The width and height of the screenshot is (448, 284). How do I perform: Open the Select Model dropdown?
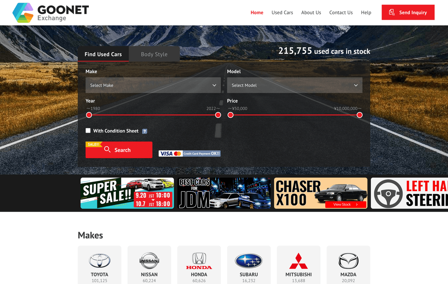click(295, 85)
